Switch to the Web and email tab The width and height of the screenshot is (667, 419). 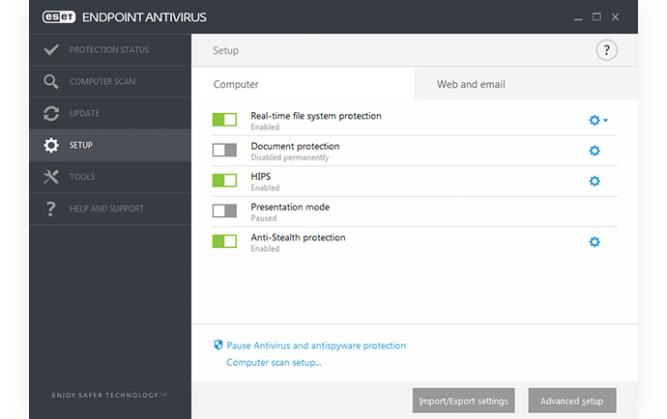pos(526,84)
